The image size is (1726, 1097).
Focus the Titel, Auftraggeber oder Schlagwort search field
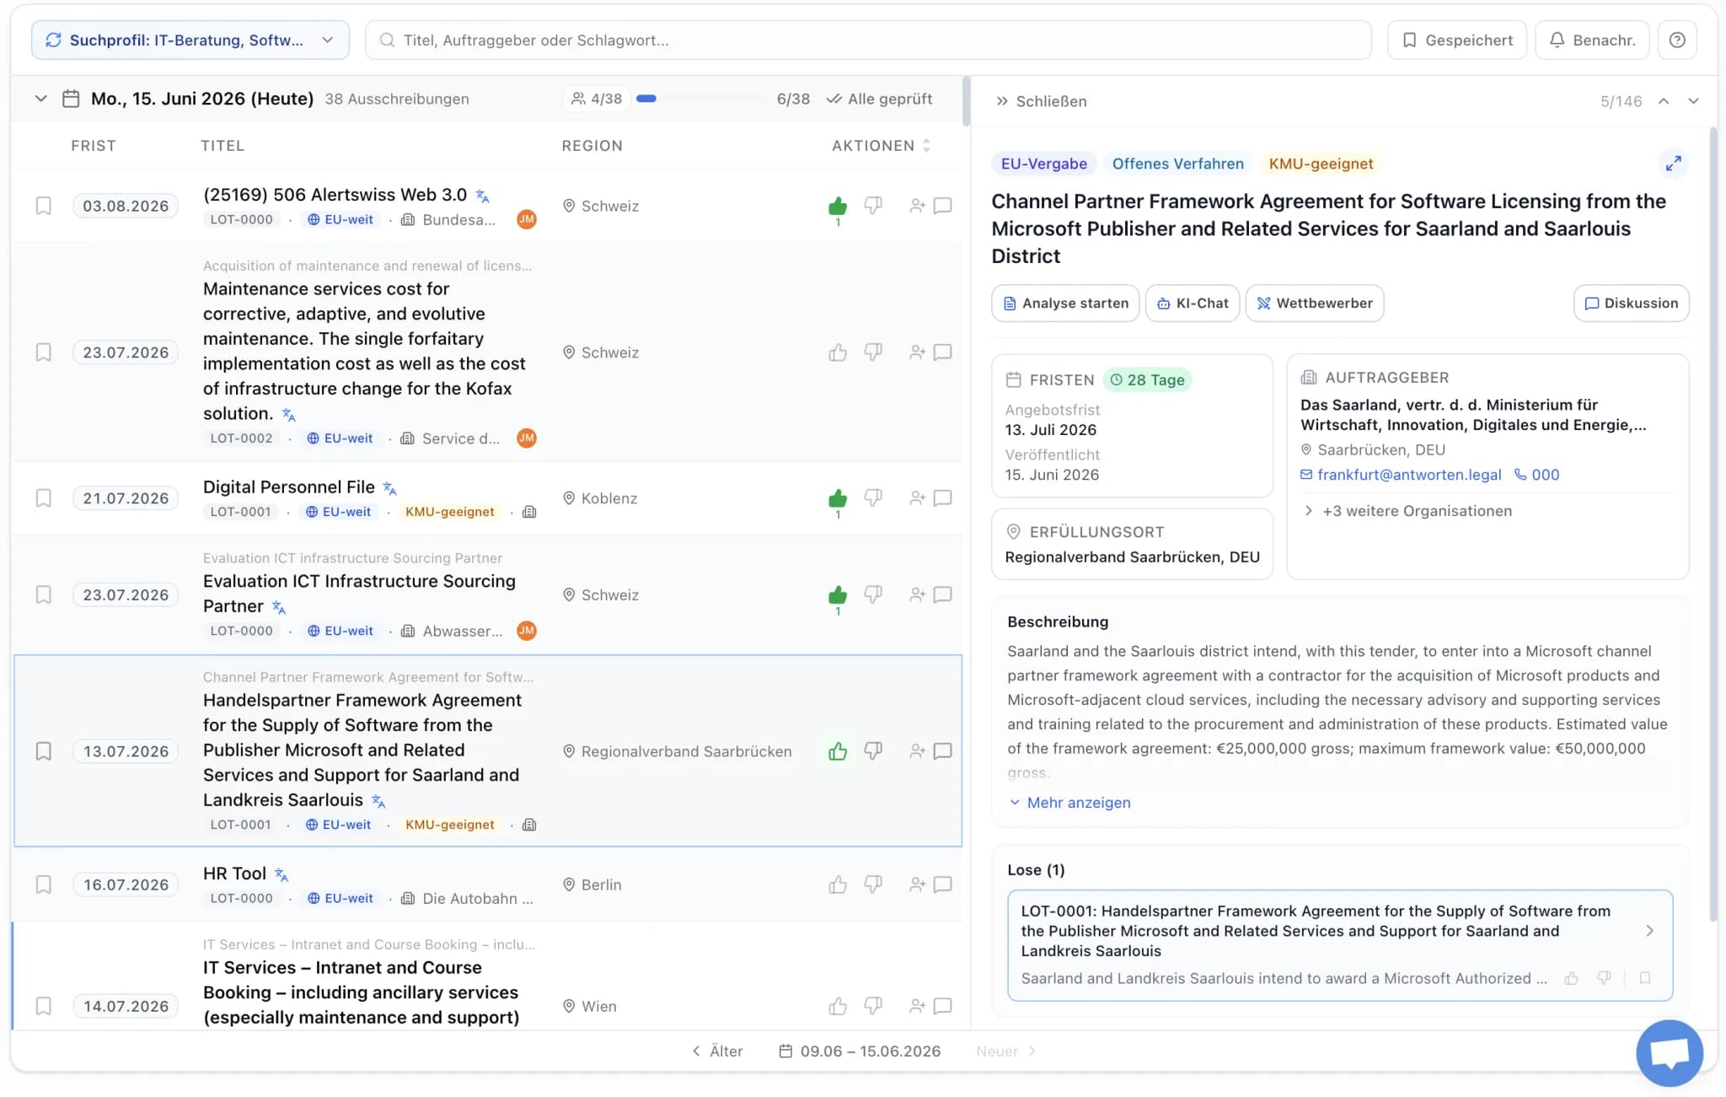click(868, 40)
